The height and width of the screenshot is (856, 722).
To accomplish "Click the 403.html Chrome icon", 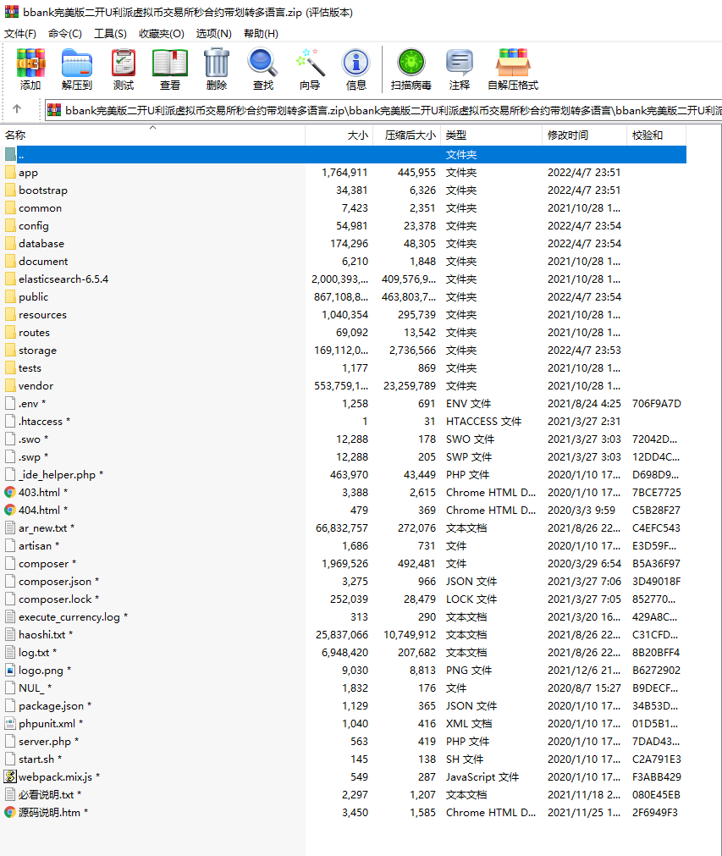I will pyautogui.click(x=10, y=493).
